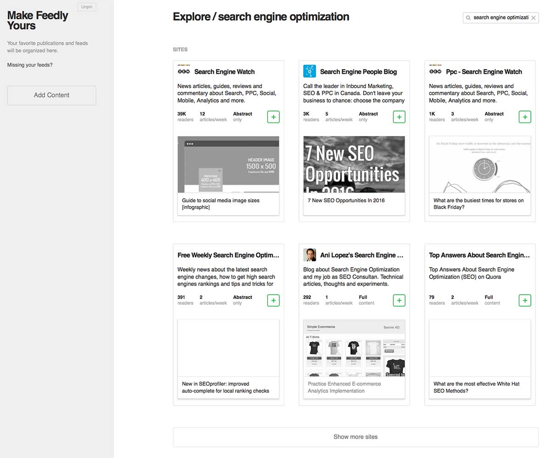Focus the search engine optimization search field

tap(500, 18)
